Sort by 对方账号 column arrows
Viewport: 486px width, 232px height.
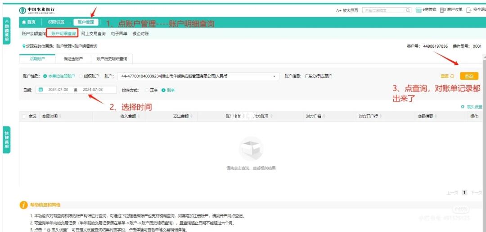(271, 116)
